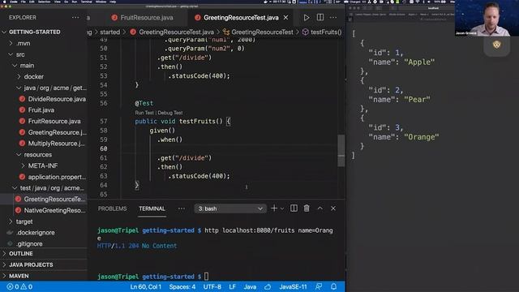Viewport: 519px width, 292px height.
Task: Split the editor right
Action: pyautogui.click(x=320, y=18)
